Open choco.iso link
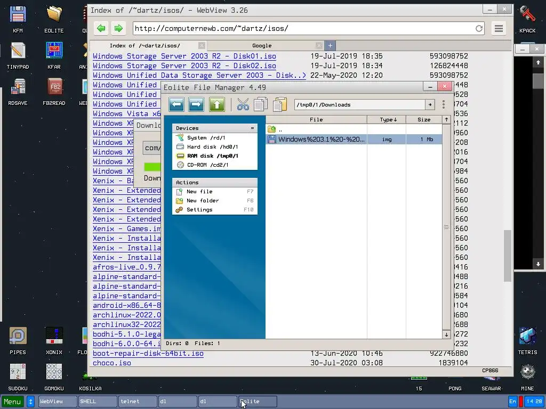 point(112,363)
